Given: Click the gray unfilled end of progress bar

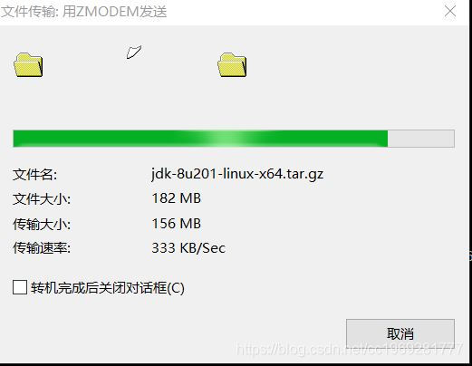Looking at the screenshot, I should click(x=421, y=139).
